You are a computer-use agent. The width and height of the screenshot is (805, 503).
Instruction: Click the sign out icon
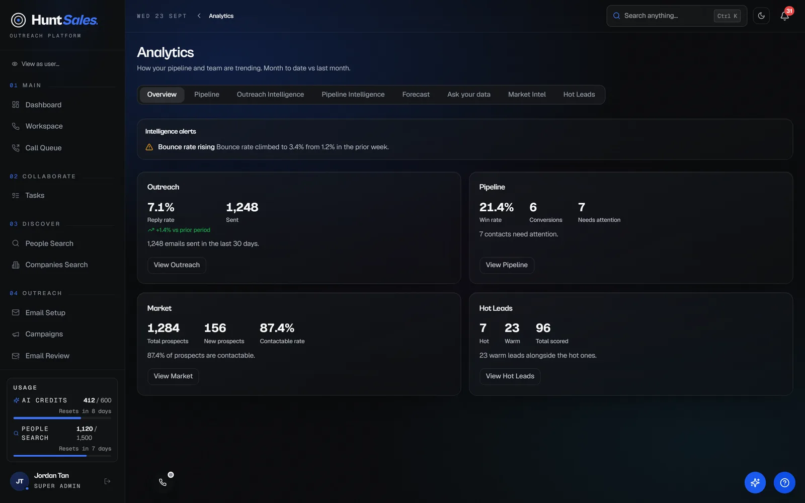pyautogui.click(x=107, y=481)
